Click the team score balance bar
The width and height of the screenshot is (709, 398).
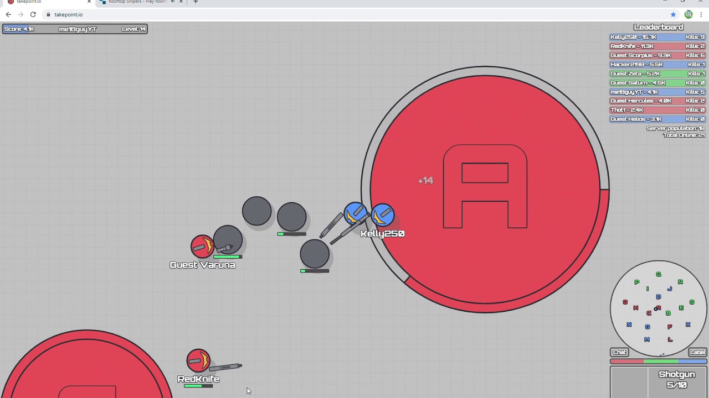[x=659, y=362]
